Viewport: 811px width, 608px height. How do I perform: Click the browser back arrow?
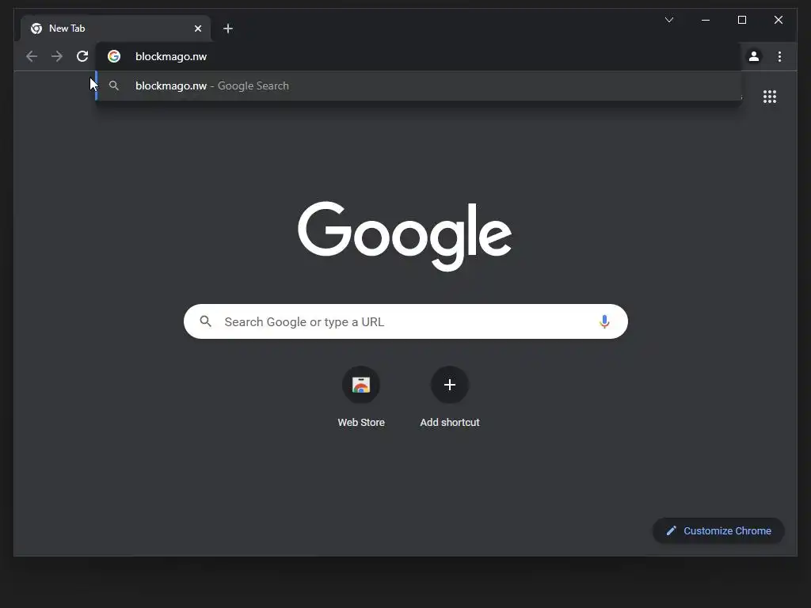tap(32, 56)
